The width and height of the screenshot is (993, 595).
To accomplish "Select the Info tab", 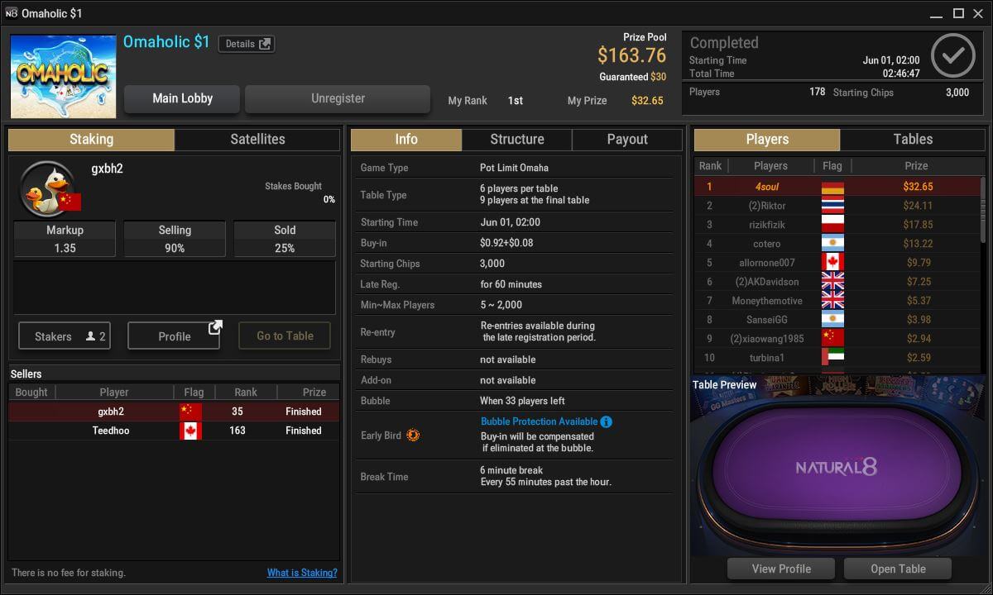I will (x=406, y=140).
